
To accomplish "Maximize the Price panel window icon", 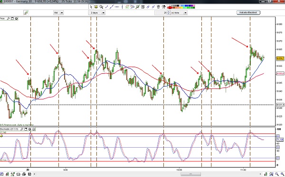I will click(12, 18).
